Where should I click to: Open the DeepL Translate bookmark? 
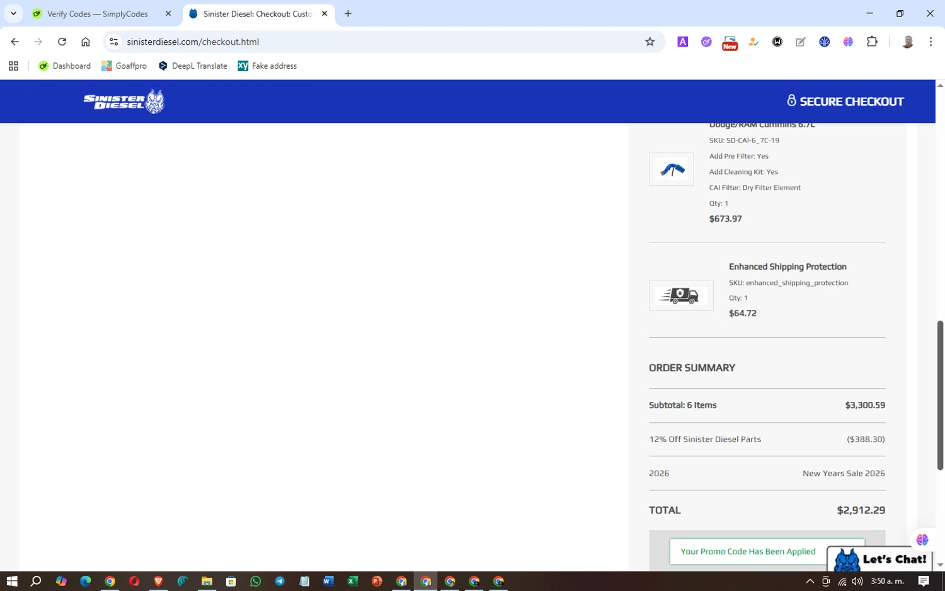pos(193,66)
